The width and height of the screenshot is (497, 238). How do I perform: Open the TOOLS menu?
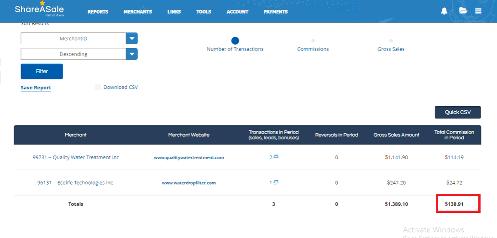(204, 12)
